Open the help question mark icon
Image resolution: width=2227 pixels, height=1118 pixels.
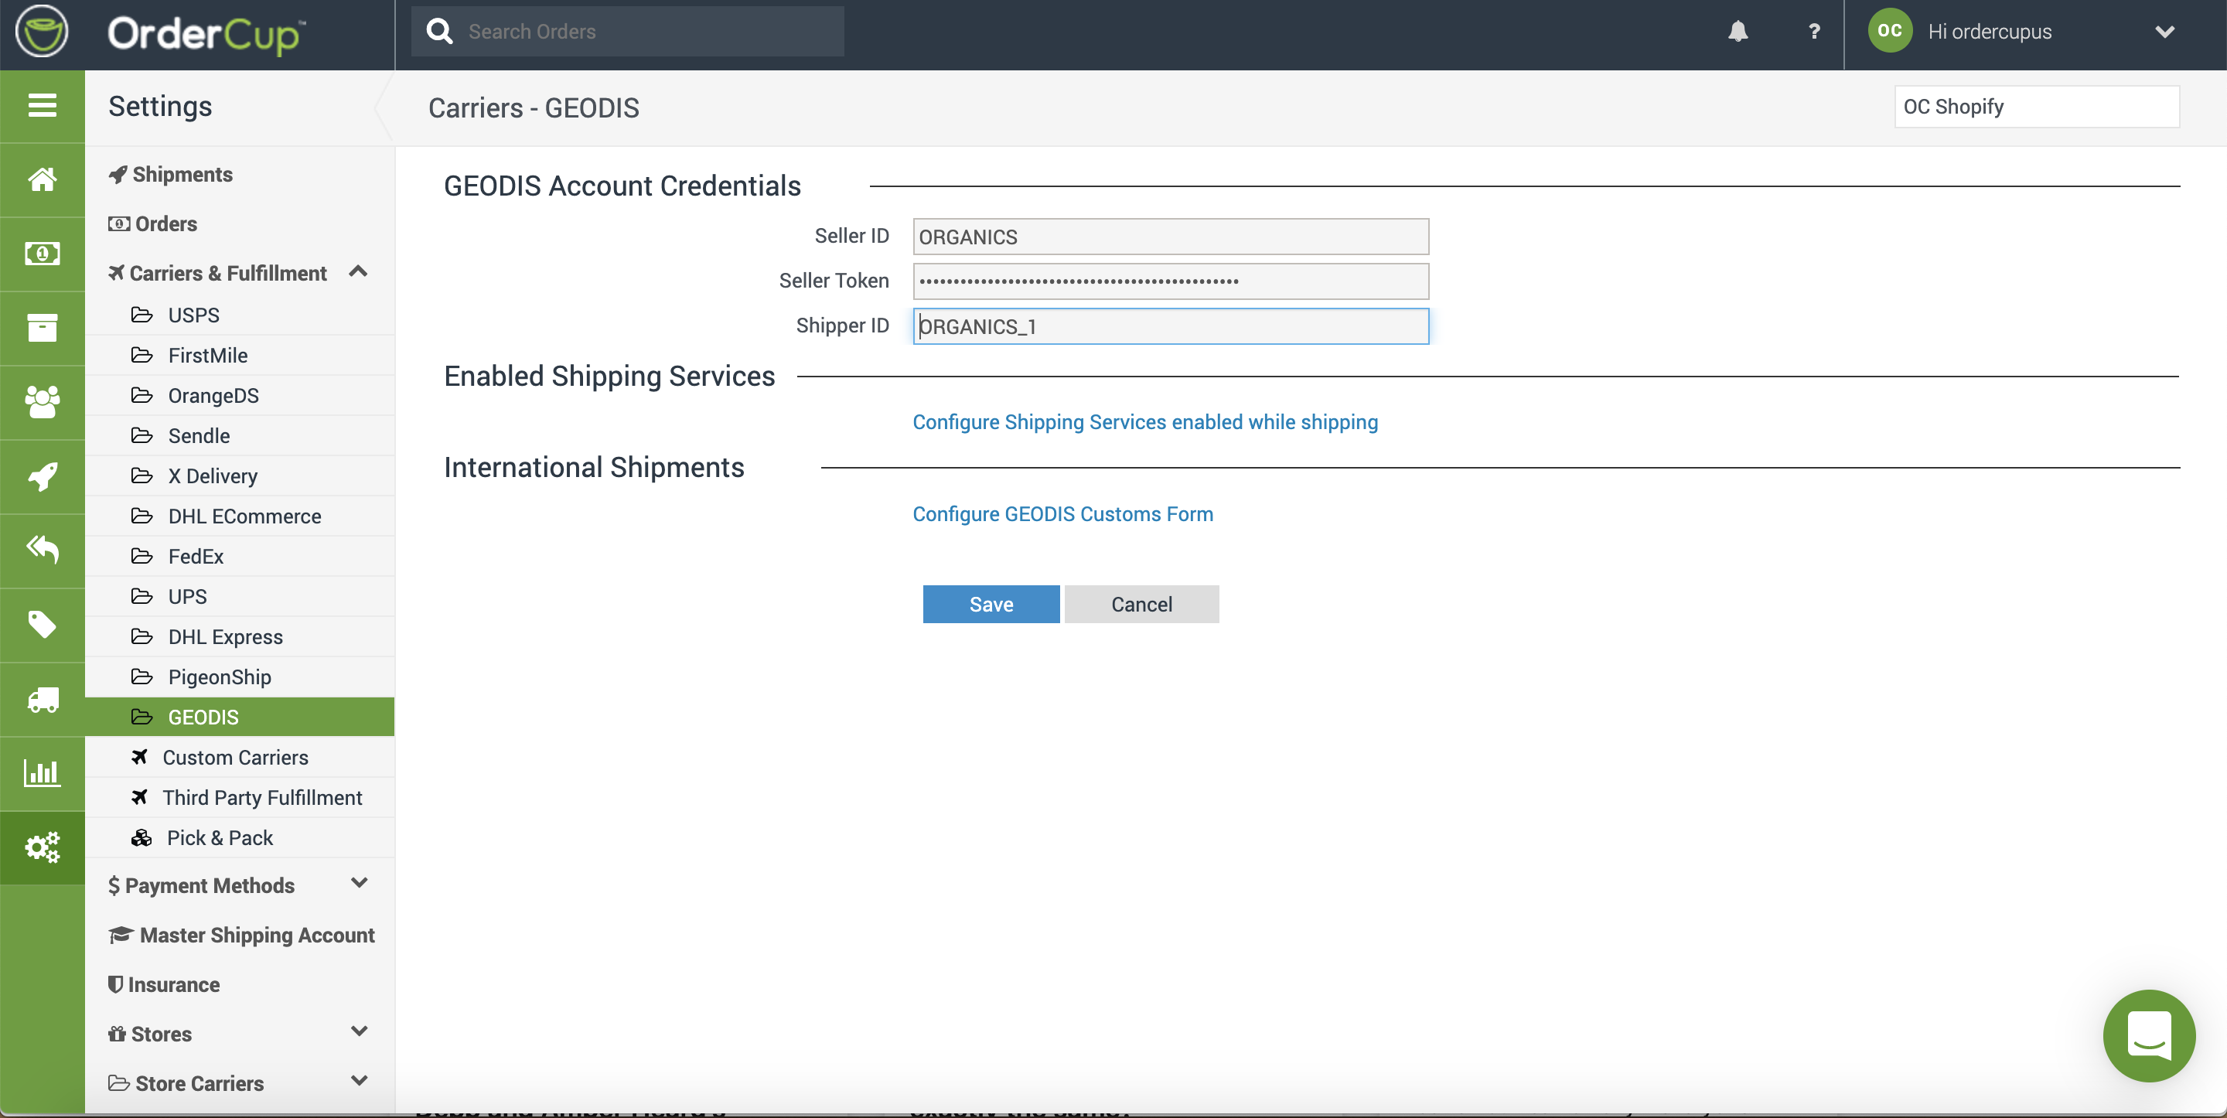tap(1814, 32)
